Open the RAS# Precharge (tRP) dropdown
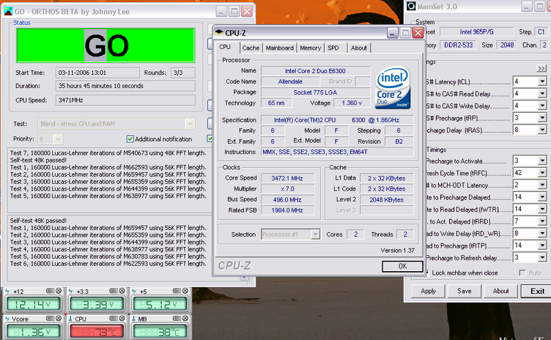This screenshot has width=551, height=340. pos(542,118)
